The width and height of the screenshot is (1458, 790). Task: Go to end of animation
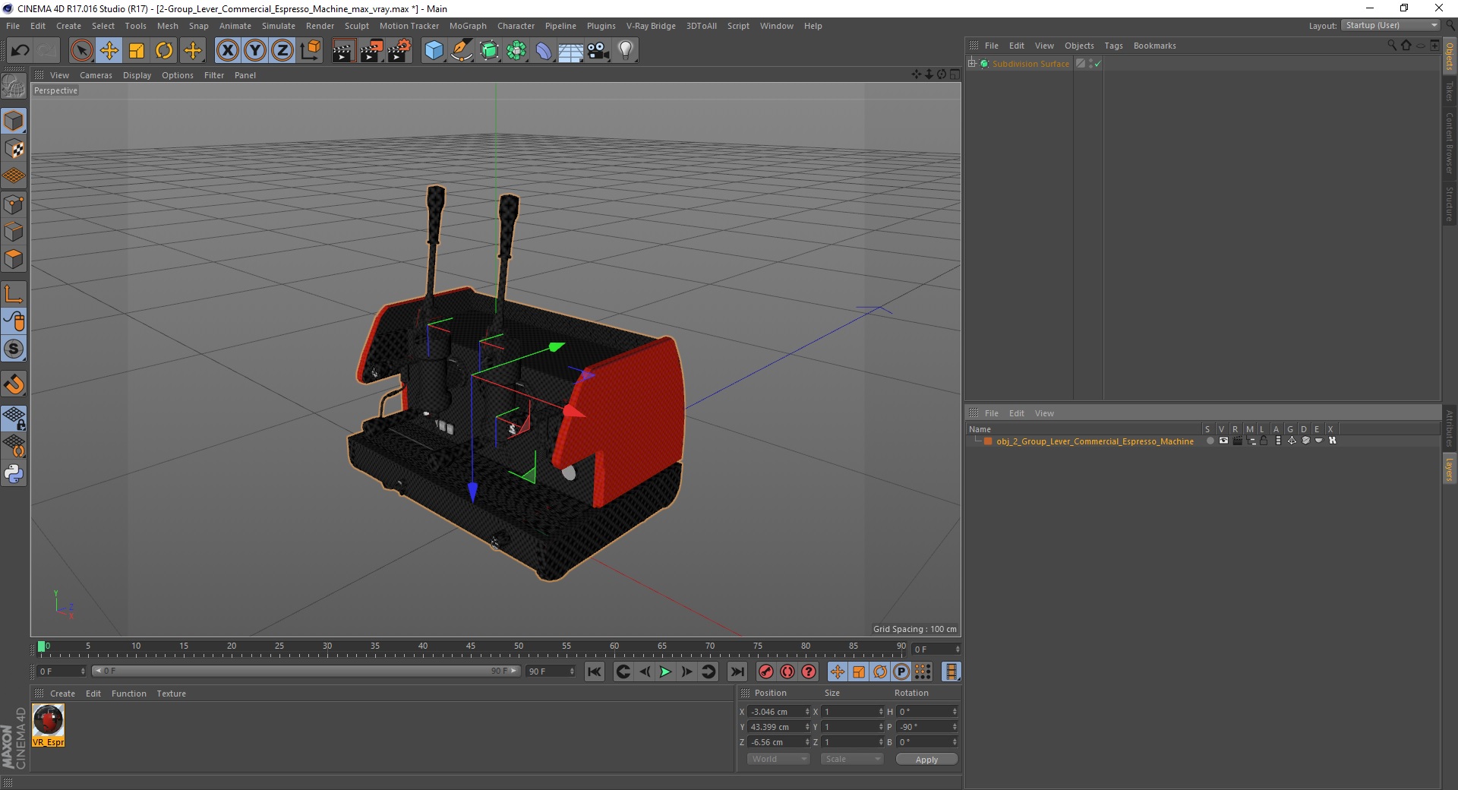(737, 671)
